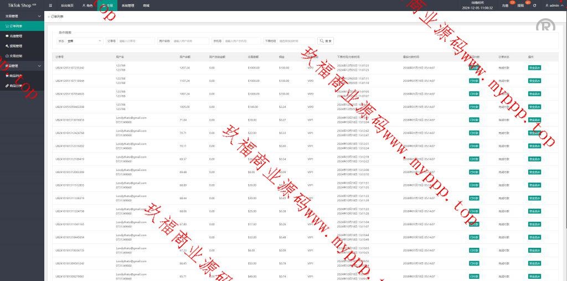Click 资金流水 button for order UB2412051107235342
The width and height of the screenshot is (567, 281).
point(535,67)
